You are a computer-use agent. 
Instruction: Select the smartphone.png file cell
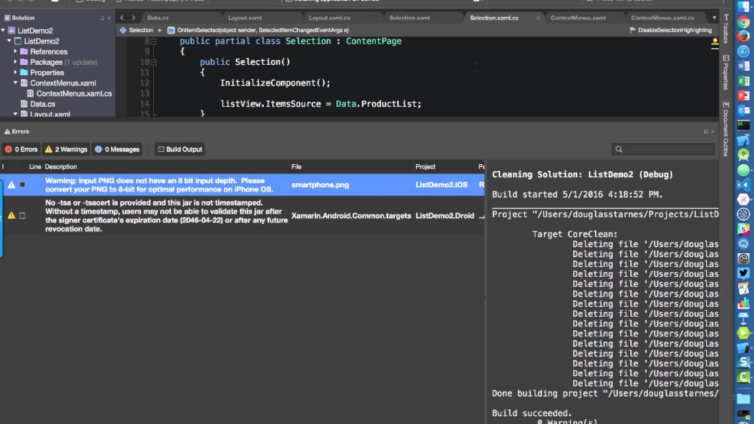[x=320, y=185]
